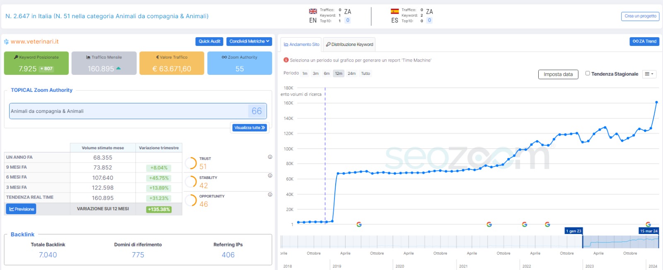This screenshot has height=270, width=663.
Task: Click the English UK flag icon
Action: point(313,12)
